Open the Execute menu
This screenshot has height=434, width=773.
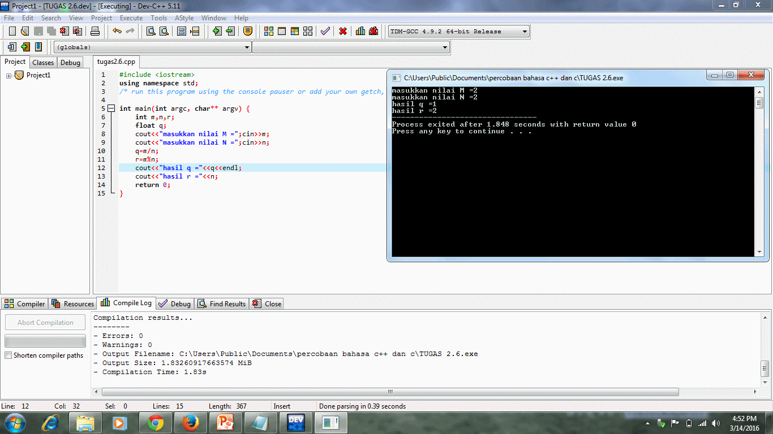pos(131,18)
